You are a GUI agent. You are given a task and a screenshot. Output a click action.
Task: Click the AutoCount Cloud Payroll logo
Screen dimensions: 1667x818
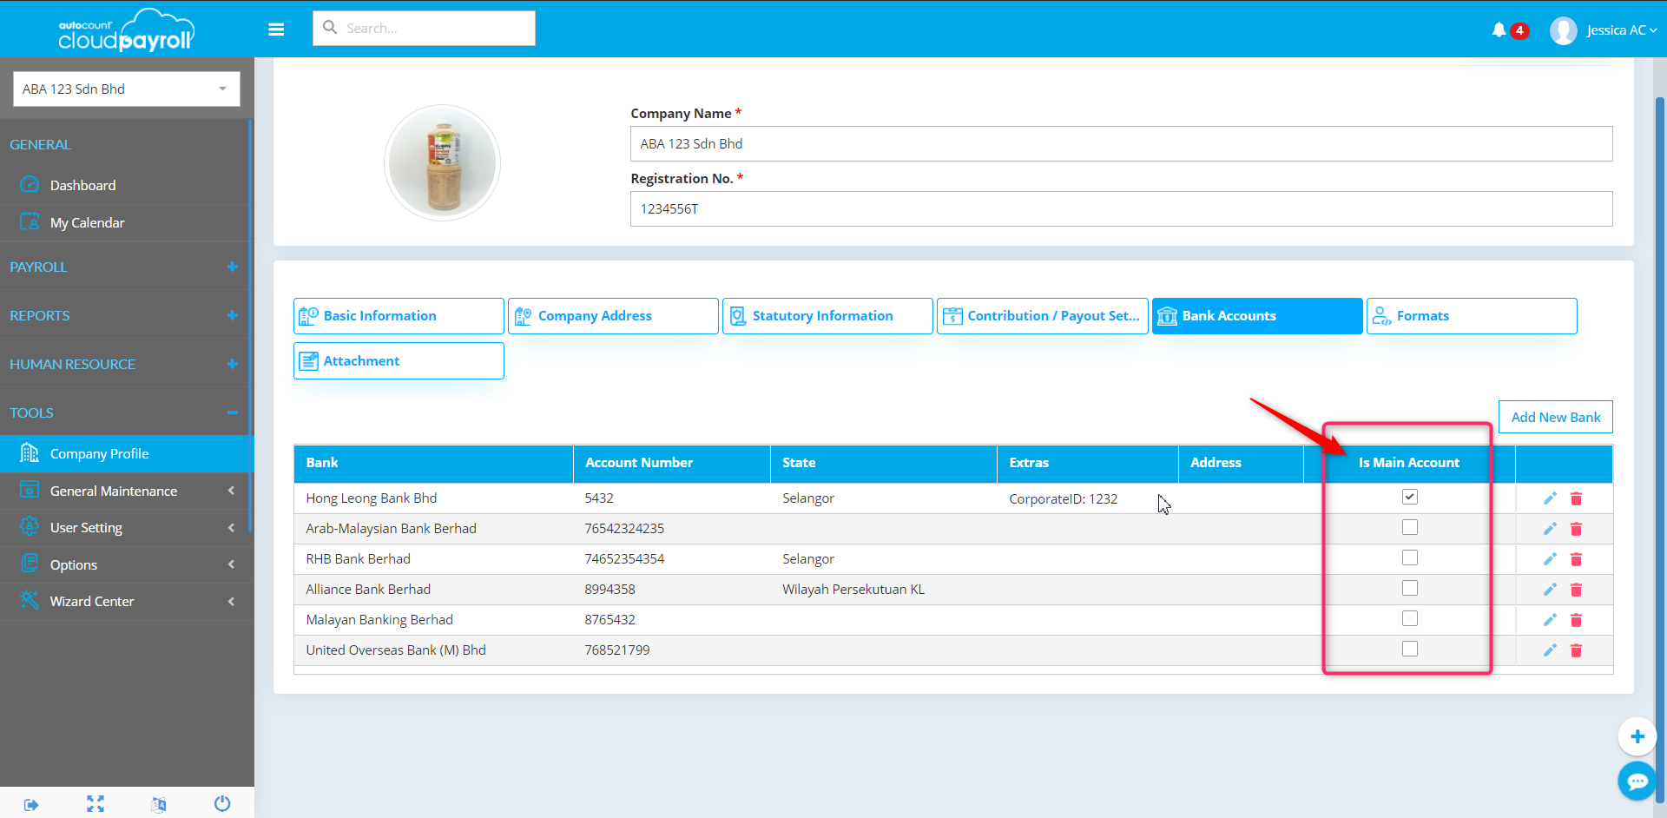point(127,30)
